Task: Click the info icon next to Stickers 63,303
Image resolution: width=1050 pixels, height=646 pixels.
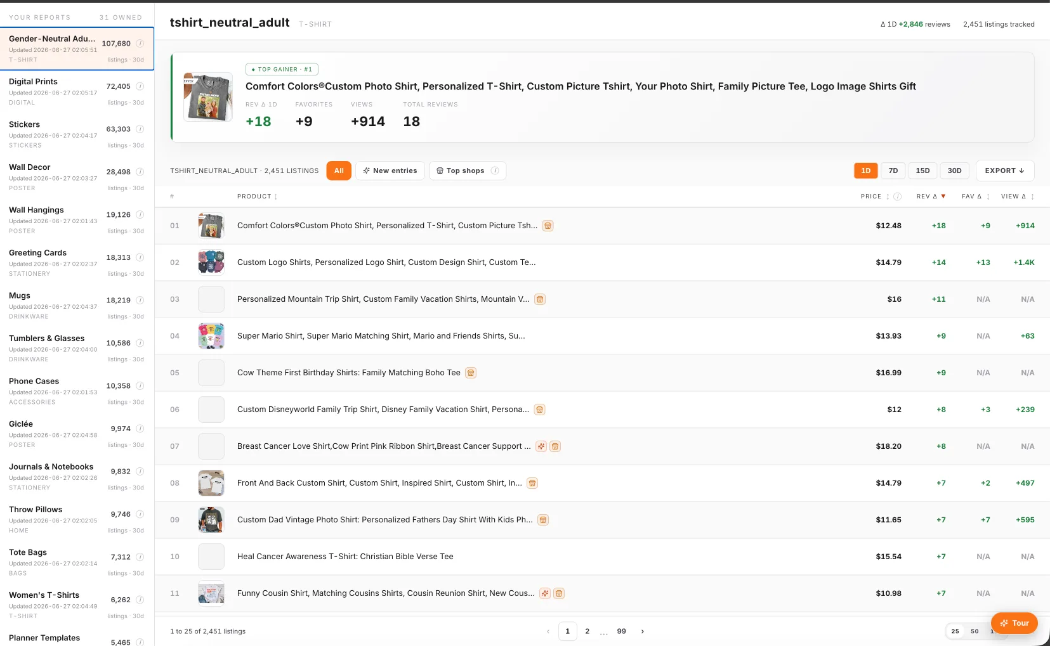Action: (140, 129)
